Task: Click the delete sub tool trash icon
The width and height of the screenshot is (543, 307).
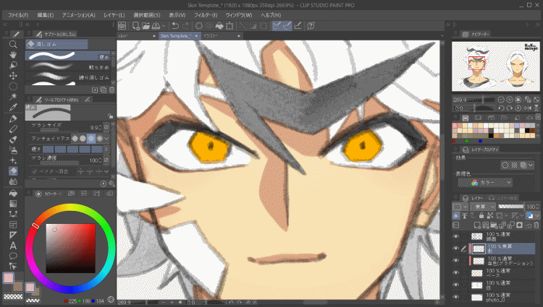Action: [x=111, y=90]
